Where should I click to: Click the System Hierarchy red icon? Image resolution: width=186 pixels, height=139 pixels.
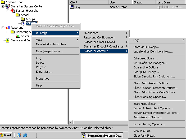(13, 11)
